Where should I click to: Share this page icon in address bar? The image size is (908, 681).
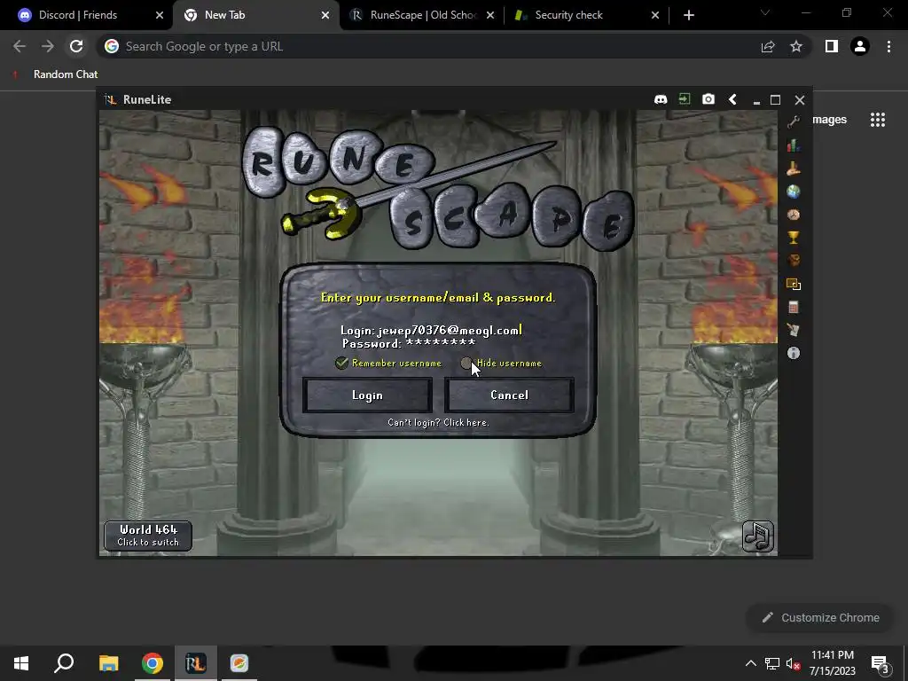coord(768,46)
